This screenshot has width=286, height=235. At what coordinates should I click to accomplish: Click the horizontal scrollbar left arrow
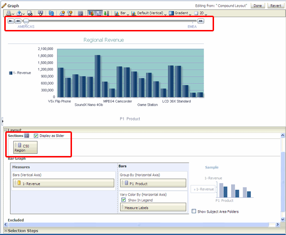pos(5,225)
